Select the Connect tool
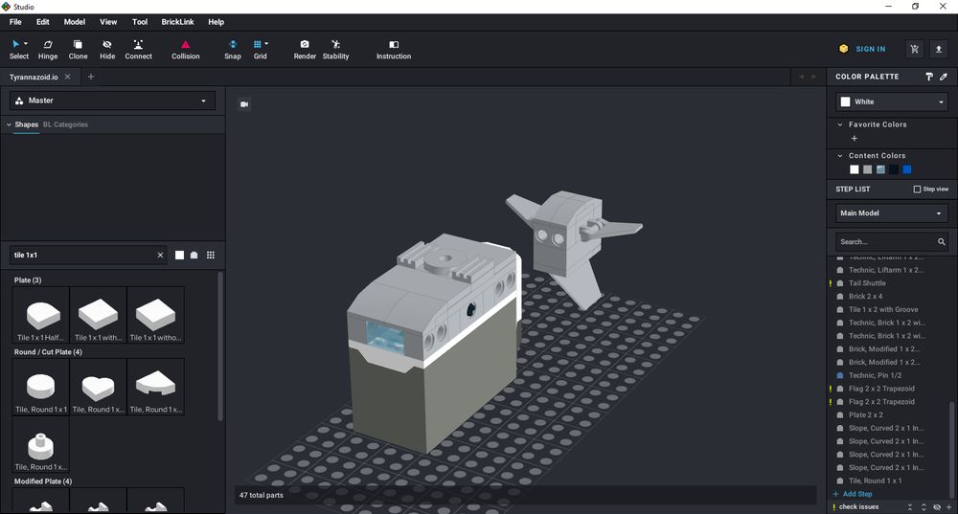This screenshot has height=514, width=958. click(x=138, y=49)
